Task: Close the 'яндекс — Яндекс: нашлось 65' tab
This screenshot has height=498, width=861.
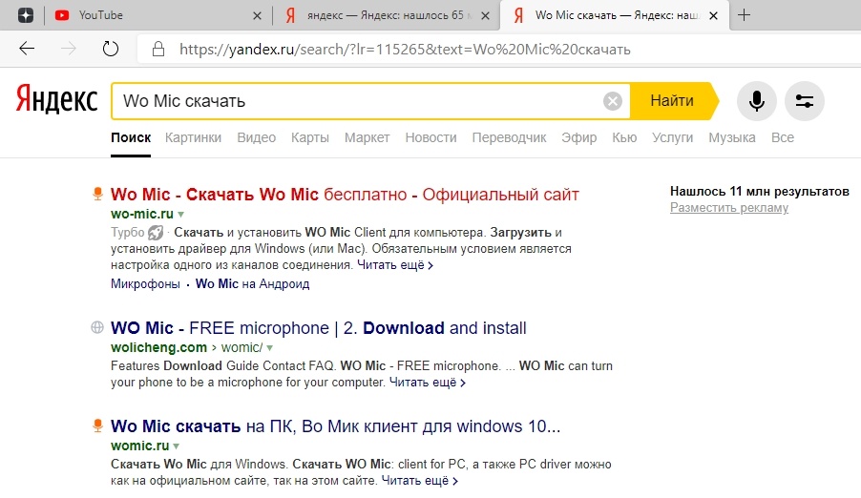Action: pyautogui.click(x=486, y=16)
